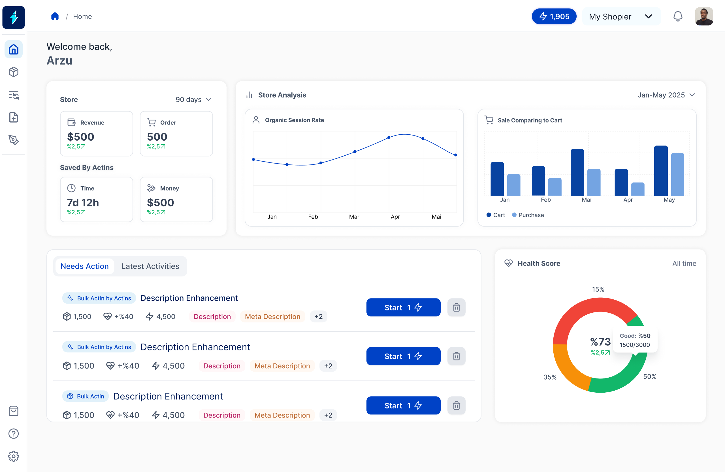Click the home breadcrumb icon
The height and width of the screenshot is (472, 725).
coord(55,16)
